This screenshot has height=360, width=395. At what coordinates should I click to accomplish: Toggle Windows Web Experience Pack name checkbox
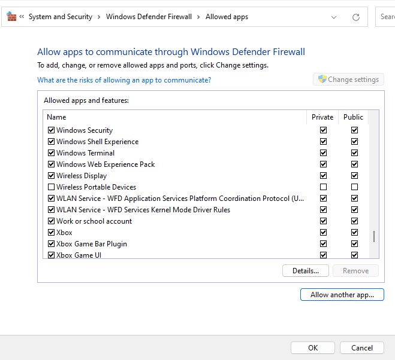click(51, 164)
